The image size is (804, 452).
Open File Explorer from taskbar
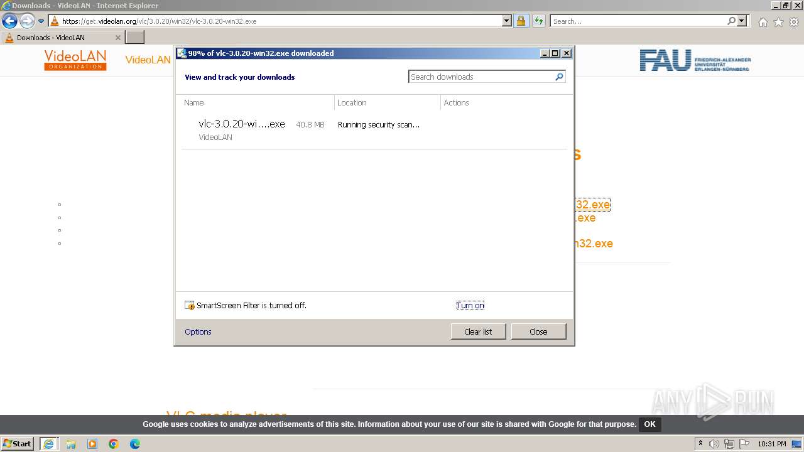tap(71, 444)
